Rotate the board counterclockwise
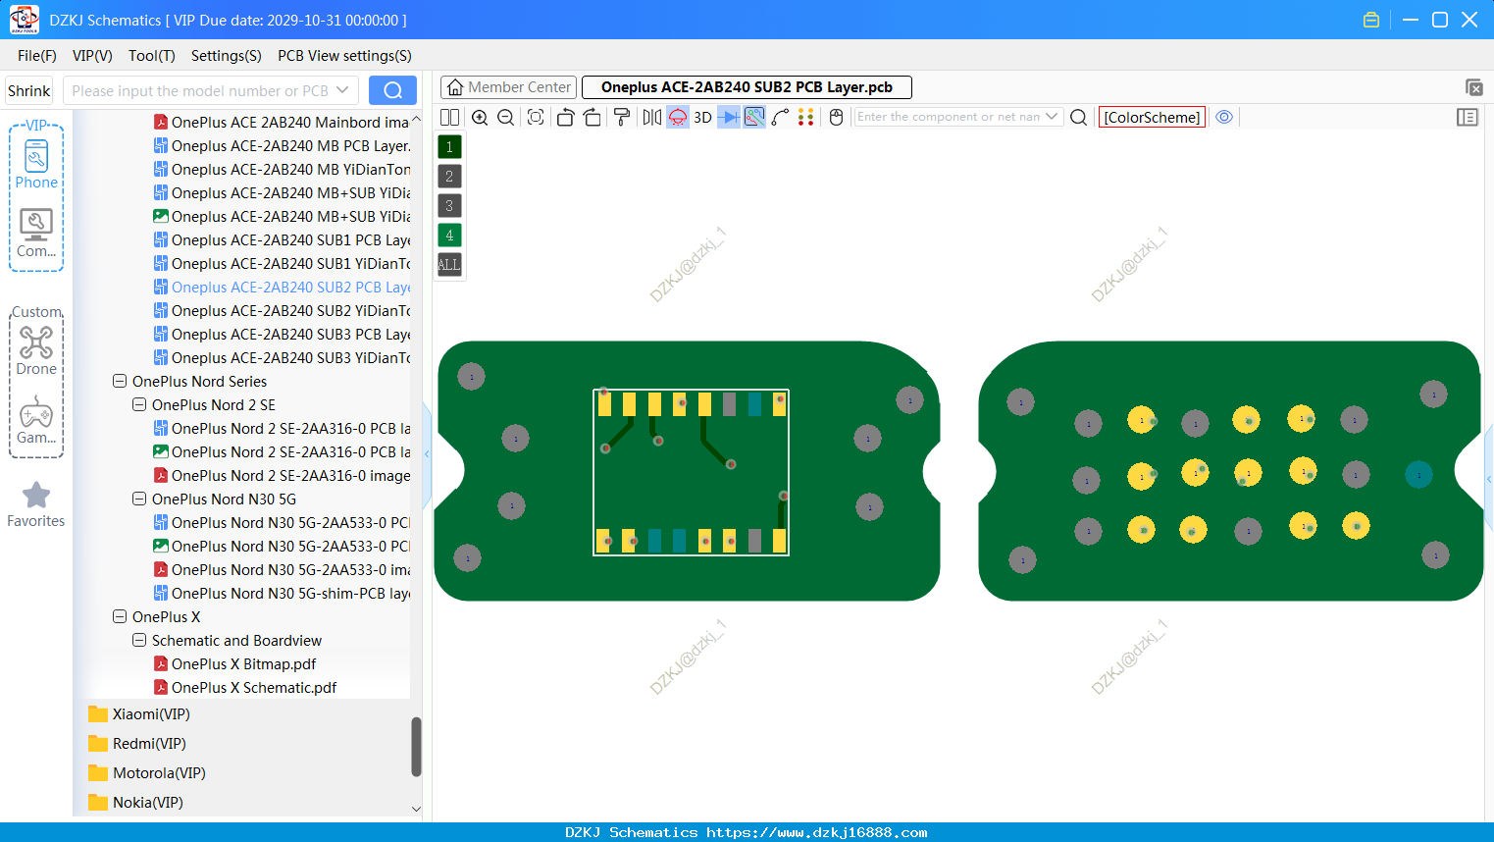The width and height of the screenshot is (1494, 842). pyautogui.click(x=565, y=117)
